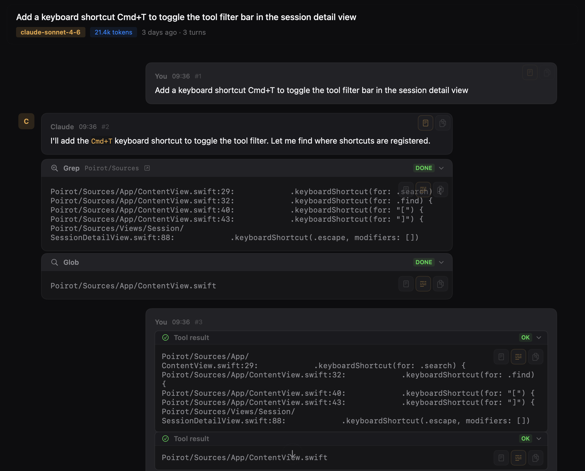Collapse the second Tool result section
This screenshot has width=585, height=471.
point(539,439)
